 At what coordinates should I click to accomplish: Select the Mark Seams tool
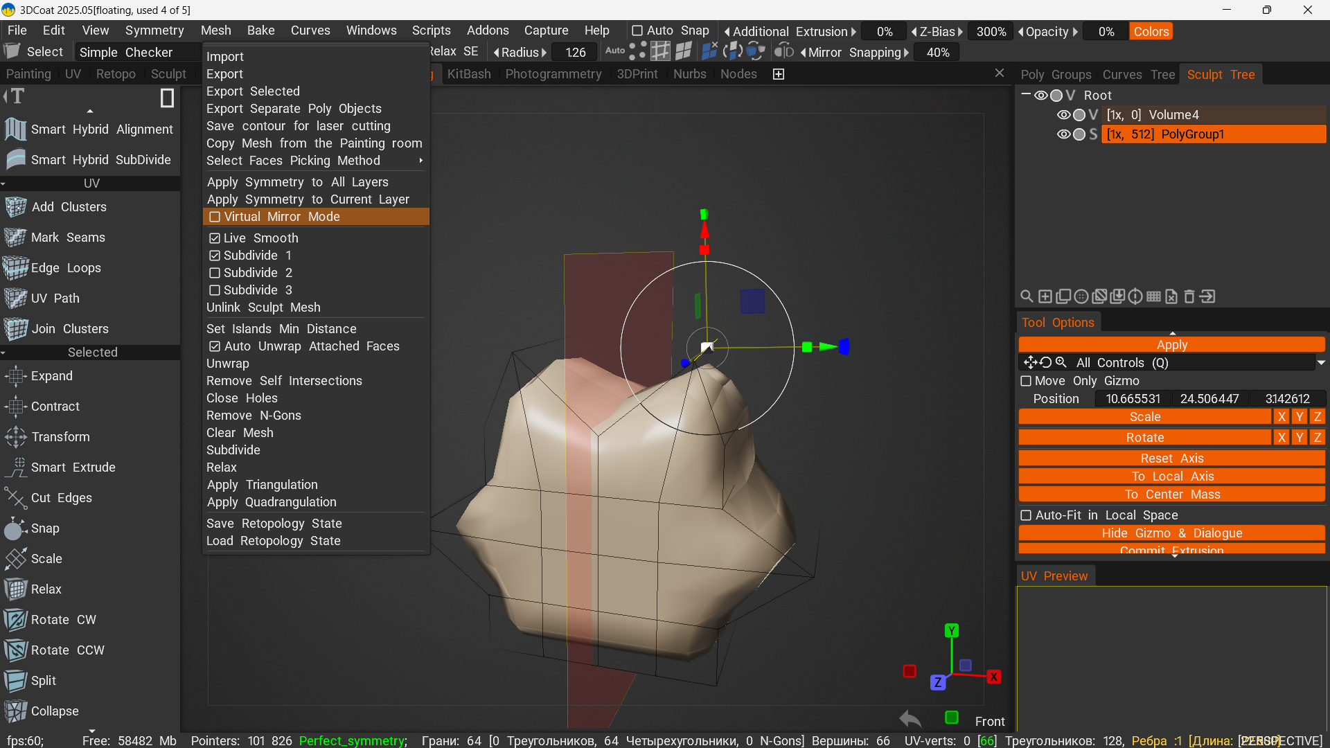pos(68,238)
